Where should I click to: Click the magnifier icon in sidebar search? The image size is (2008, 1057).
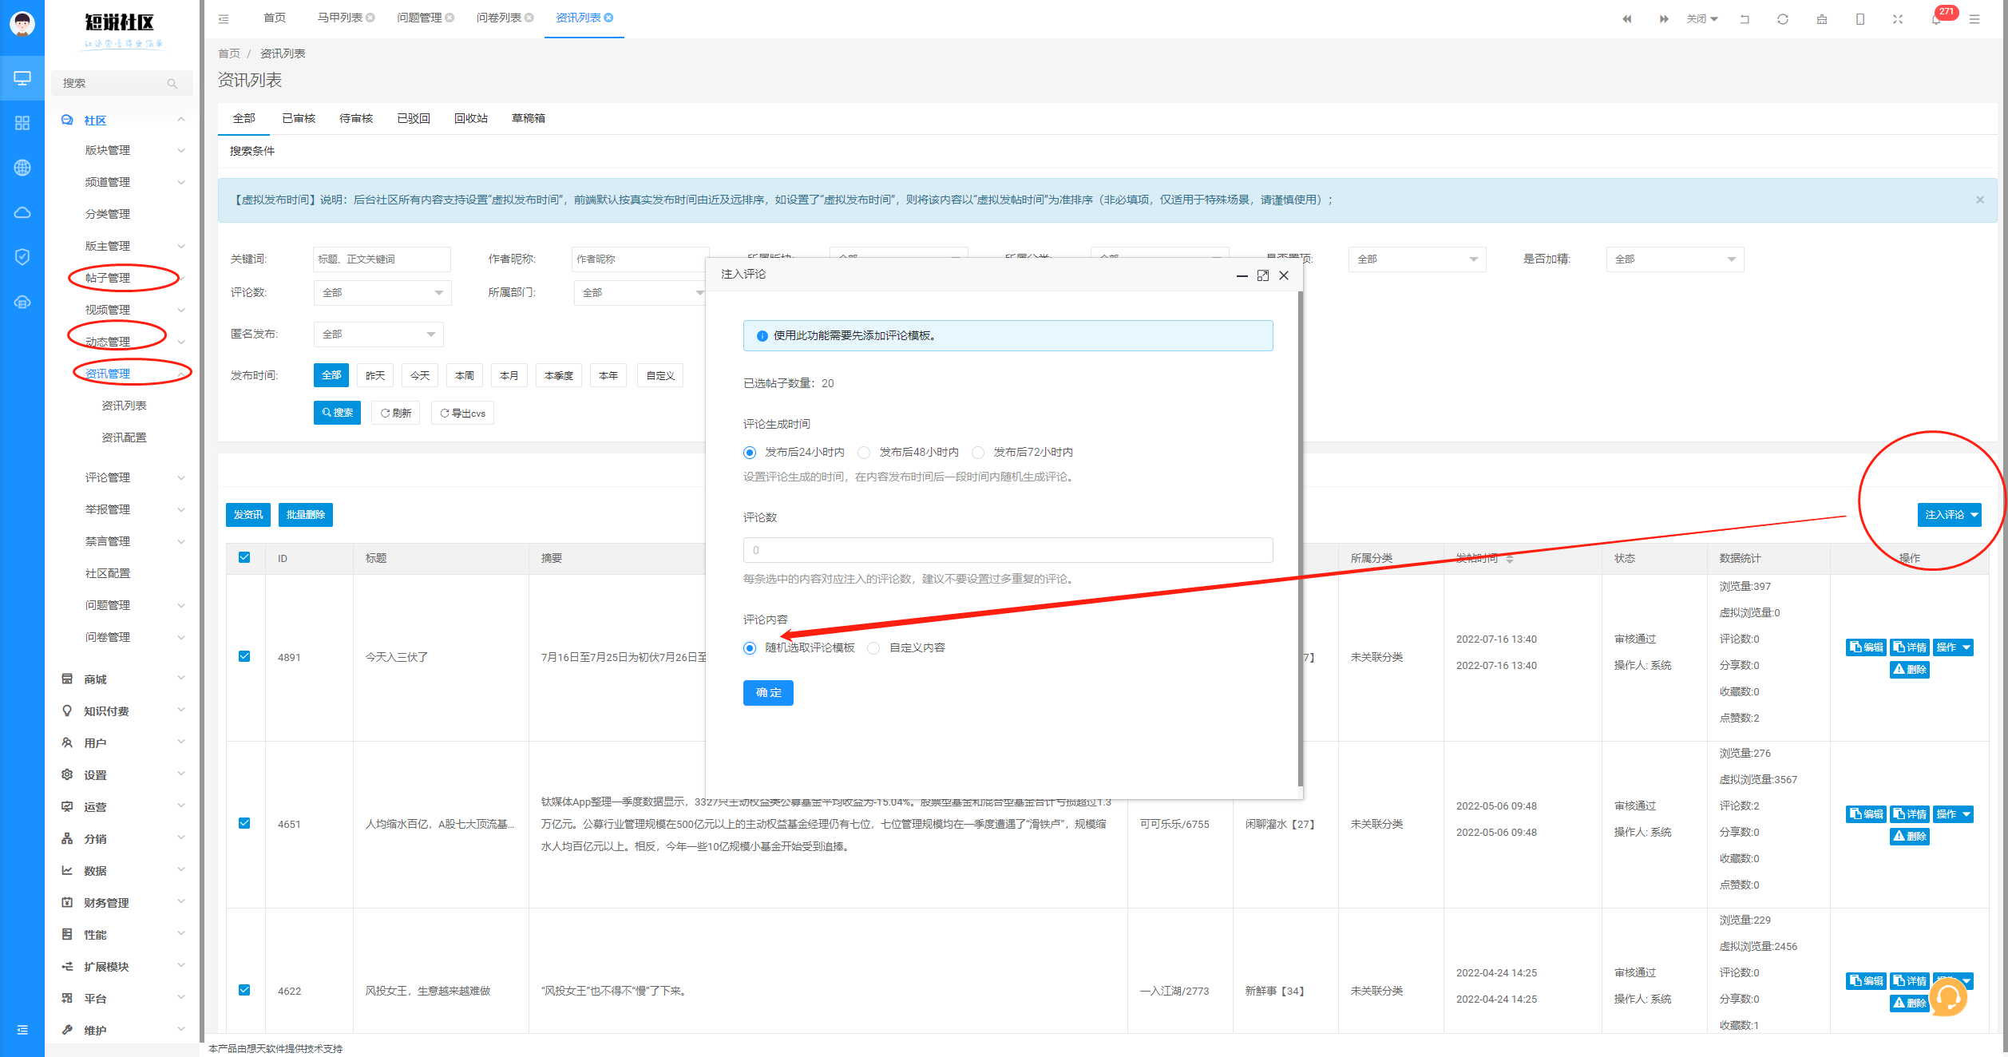[x=172, y=84]
